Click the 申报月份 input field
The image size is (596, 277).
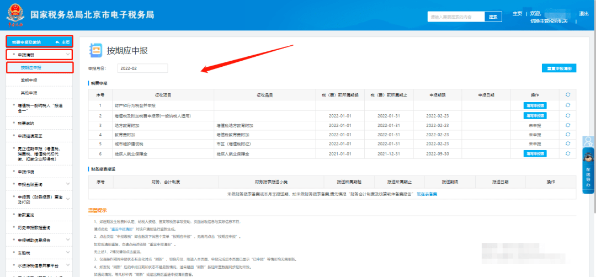point(142,68)
